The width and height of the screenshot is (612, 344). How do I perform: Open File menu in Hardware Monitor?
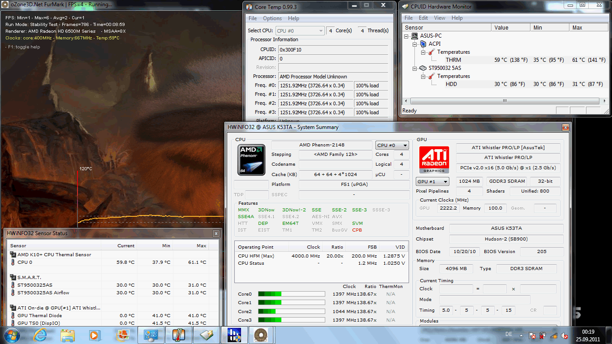click(409, 18)
